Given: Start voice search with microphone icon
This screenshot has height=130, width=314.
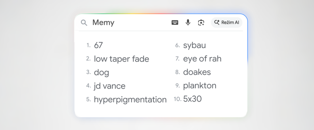Looking at the screenshot, I should point(188,23).
